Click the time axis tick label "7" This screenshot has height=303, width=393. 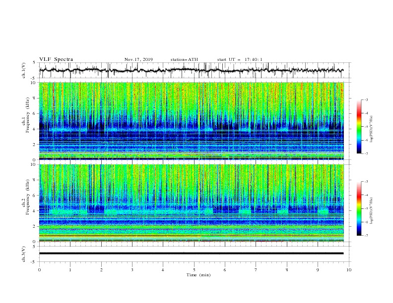click(256, 270)
